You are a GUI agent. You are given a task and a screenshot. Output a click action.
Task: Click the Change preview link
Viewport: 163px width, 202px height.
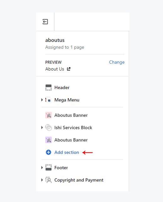[x=117, y=62]
